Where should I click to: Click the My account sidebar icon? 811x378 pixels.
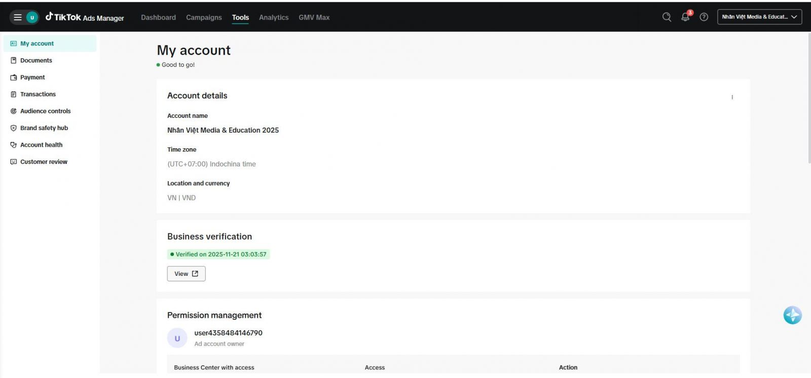tap(14, 44)
